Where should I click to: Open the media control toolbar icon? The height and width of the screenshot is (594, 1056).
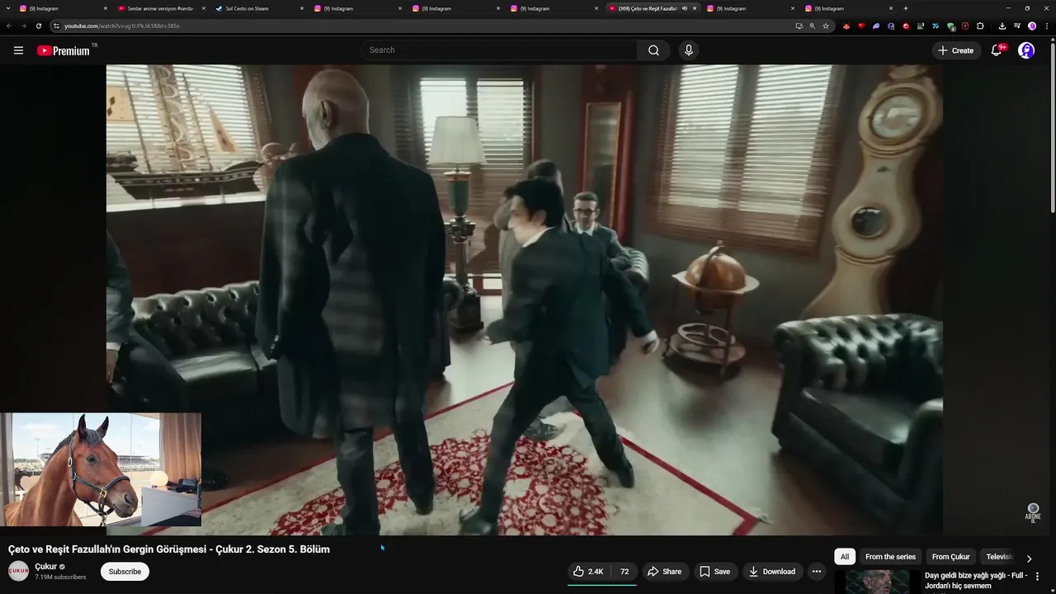click(x=1017, y=26)
